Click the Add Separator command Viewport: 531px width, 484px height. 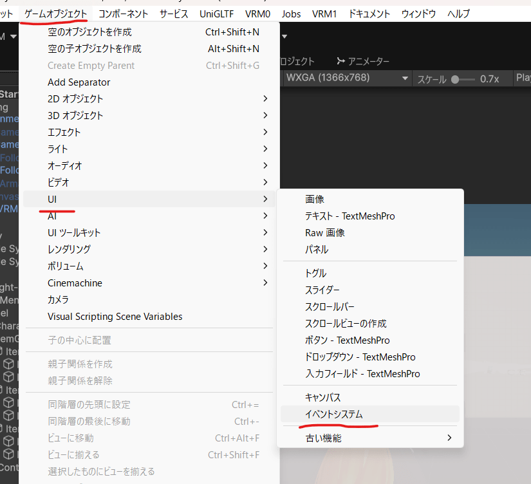[x=78, y=82]
